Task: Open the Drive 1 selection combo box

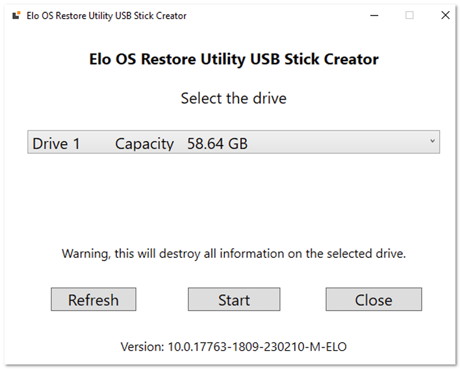Action: tap(233, 142)
